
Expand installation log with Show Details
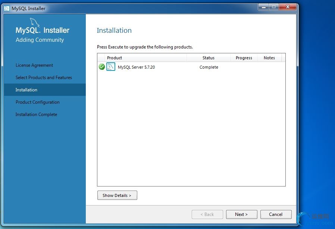click(x=117, y=195)
